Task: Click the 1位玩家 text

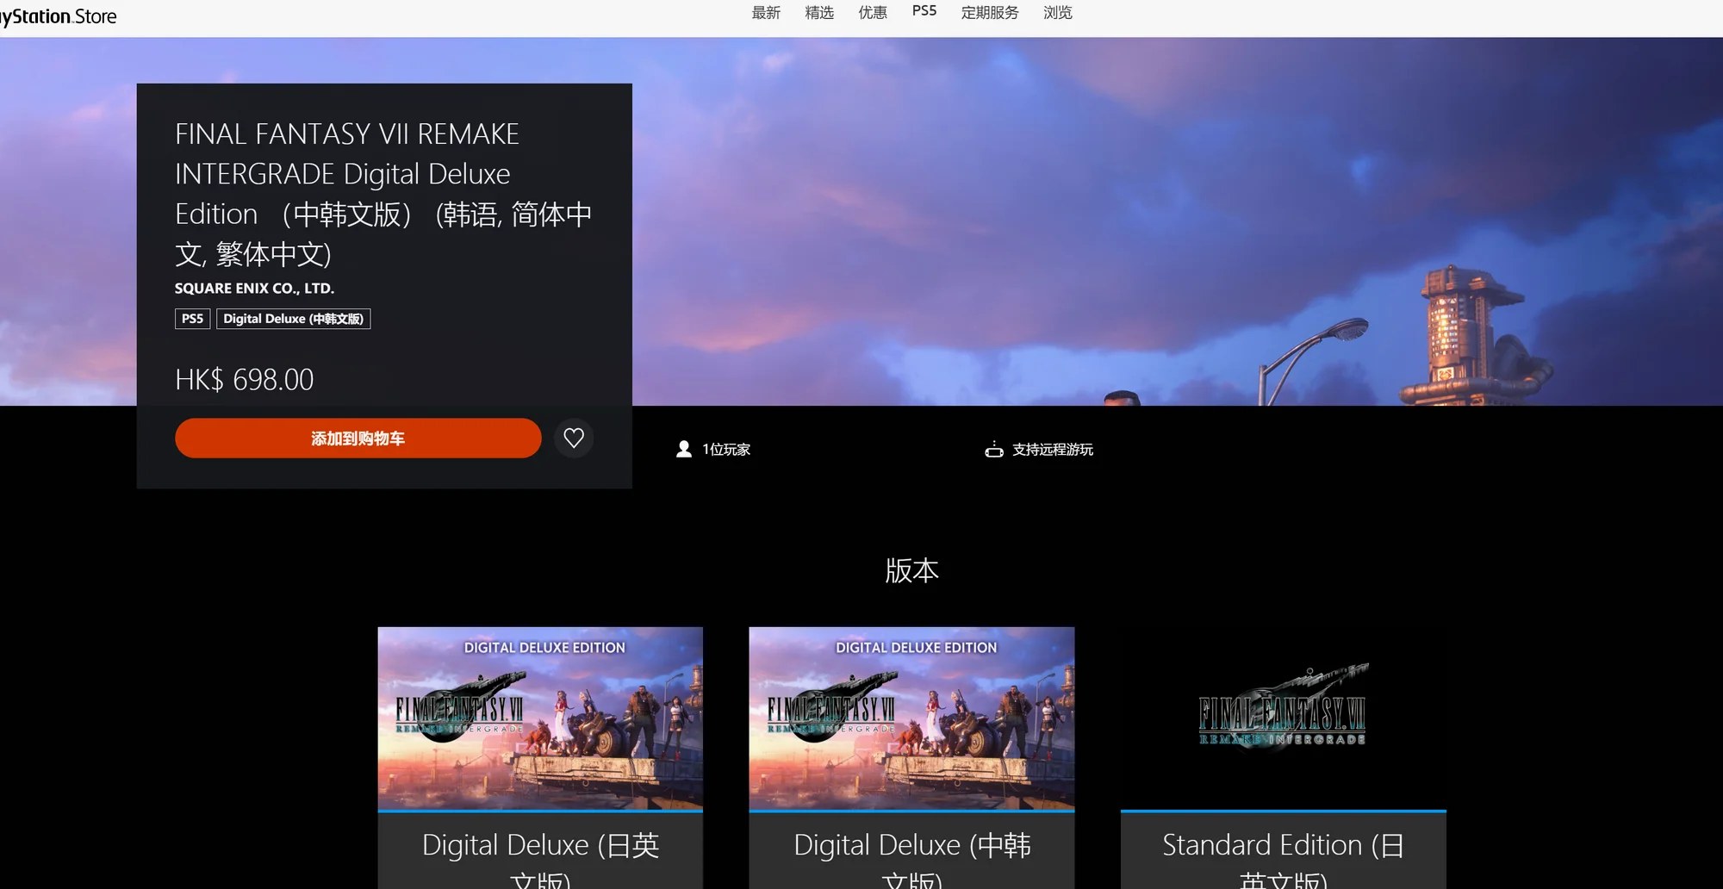Action: (726, 450)
